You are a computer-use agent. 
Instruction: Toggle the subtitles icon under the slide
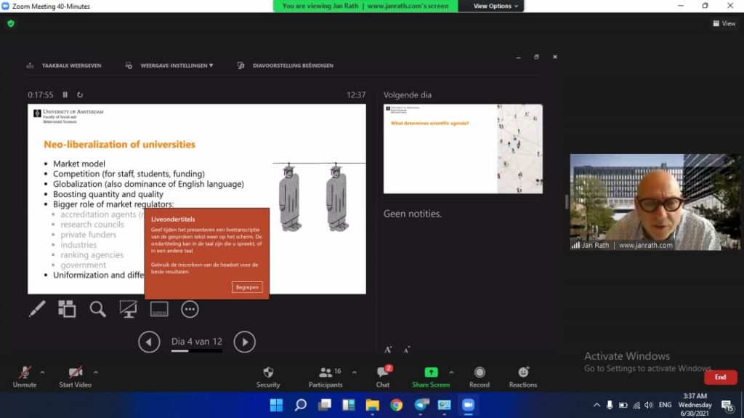click(159, 309)
